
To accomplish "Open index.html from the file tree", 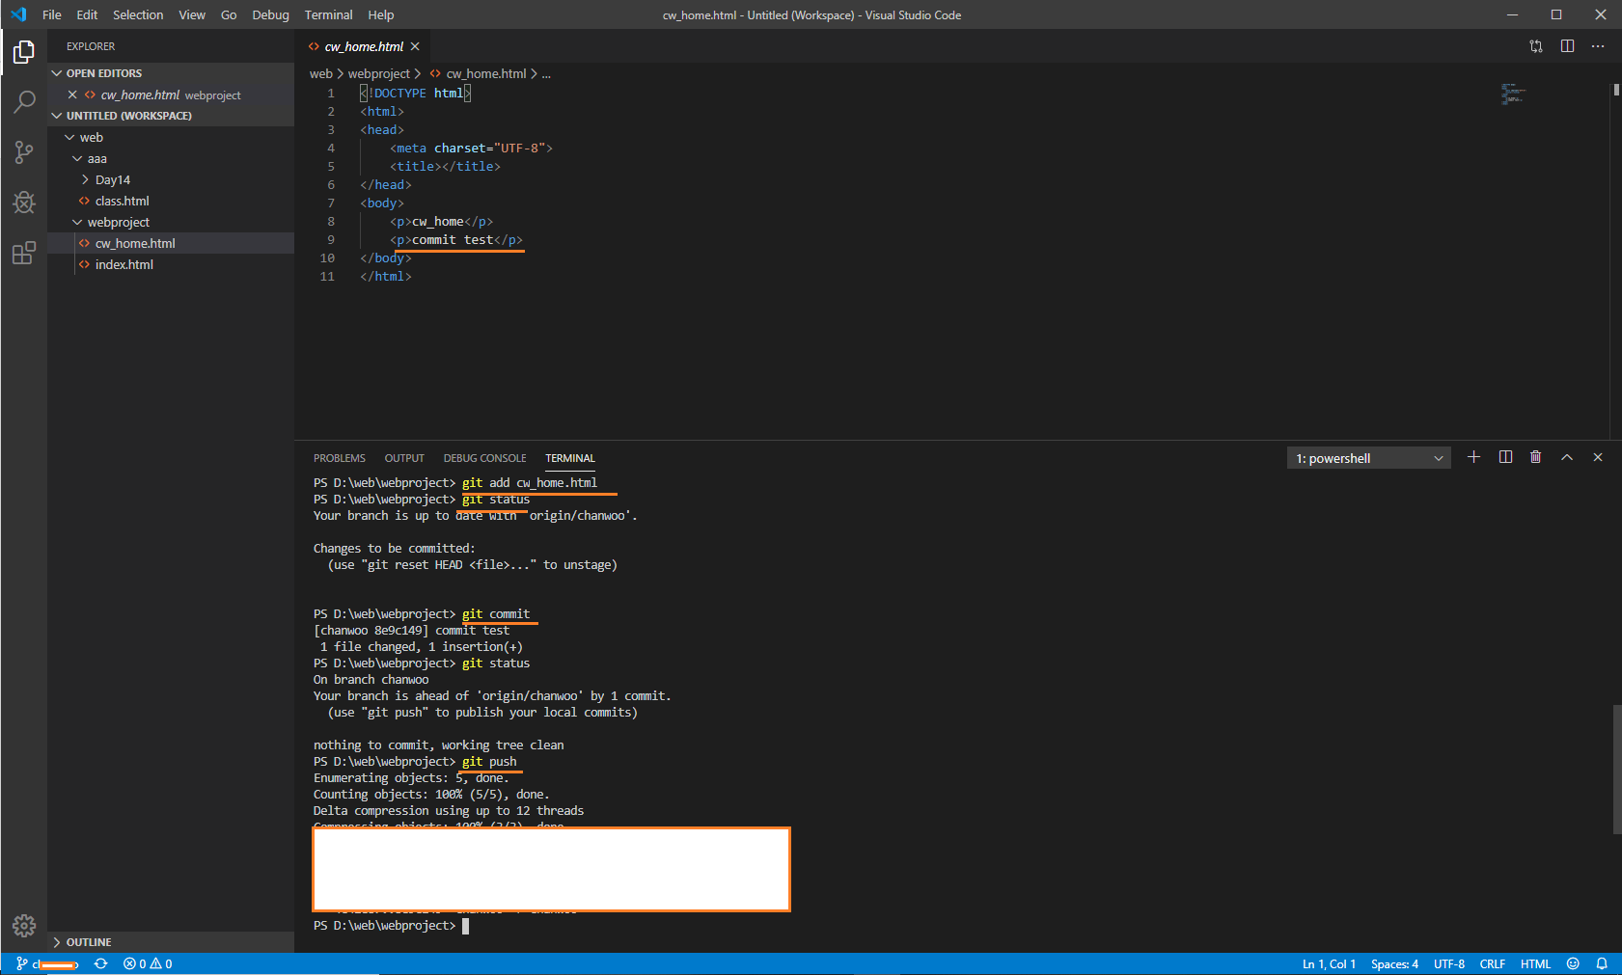I will coord(171,264).
